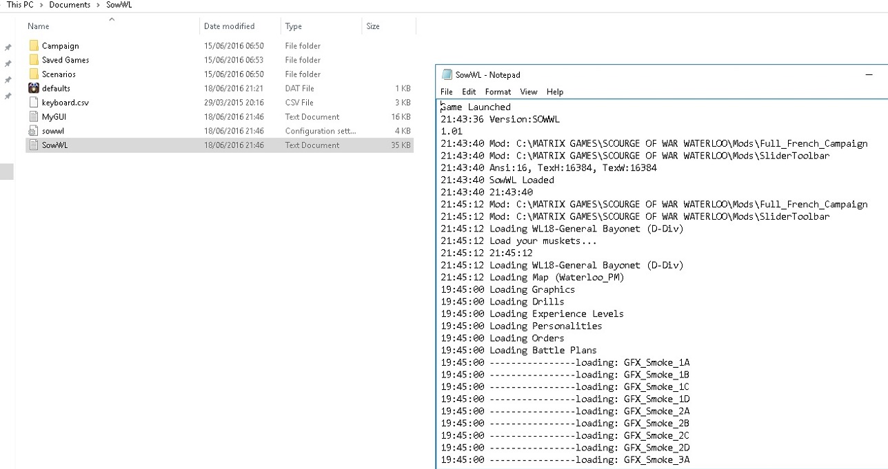This screenshot has width=888, height=469.
Task: Open the Scenarios folder icon
Action: [34, 74]
